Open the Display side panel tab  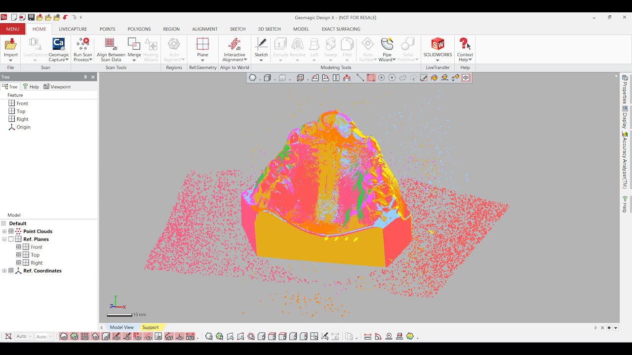(625, 117)
